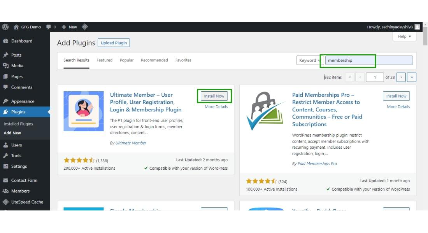428x233 pixels.
Task: Go to the next results page
Action: pyautogui.click(x=401, y=77)
